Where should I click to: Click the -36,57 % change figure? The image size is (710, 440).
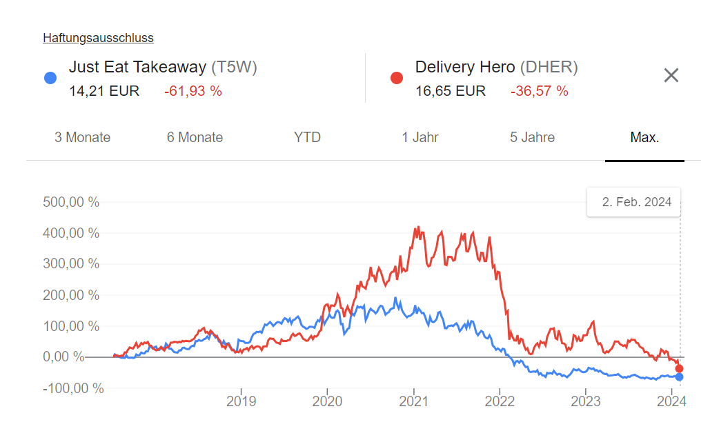coord(540,91)
